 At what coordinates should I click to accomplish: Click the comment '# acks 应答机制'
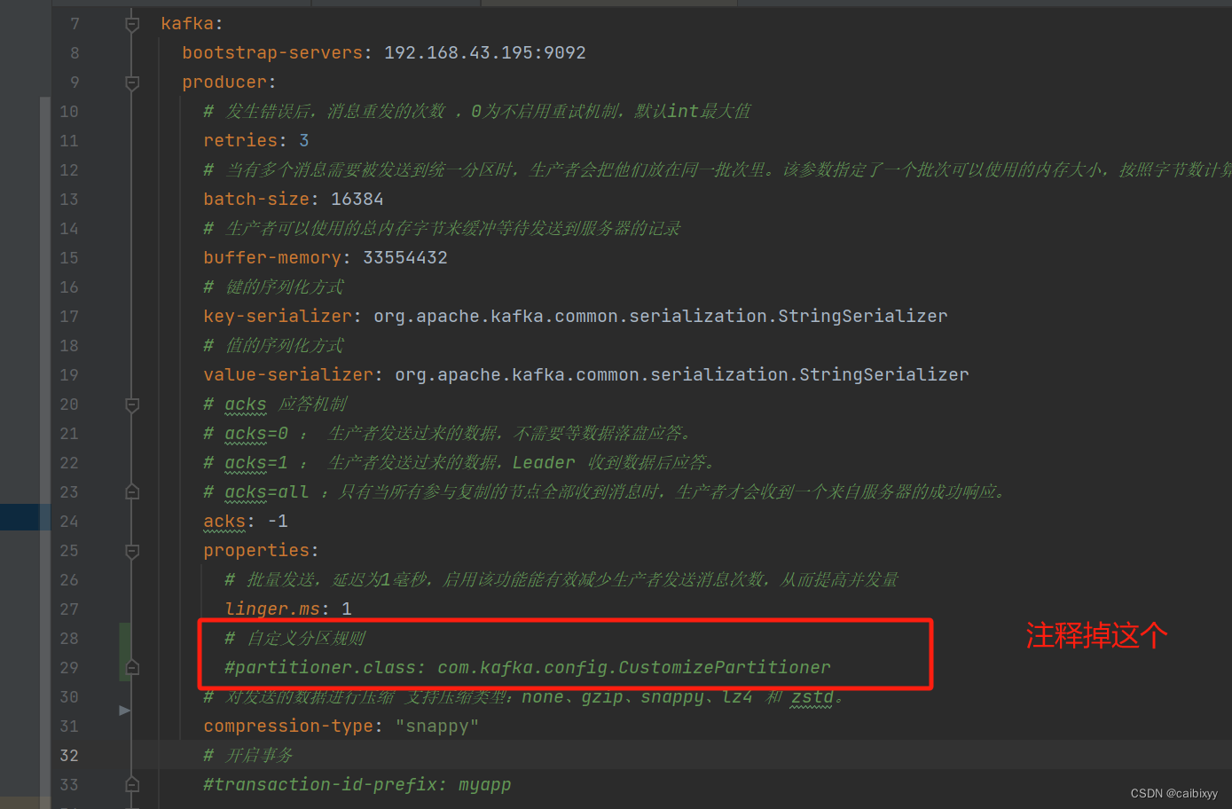[275, 404]
